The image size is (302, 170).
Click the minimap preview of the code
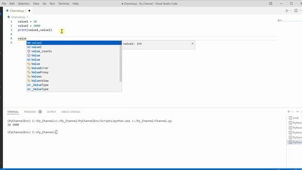[x=280, y=20]
